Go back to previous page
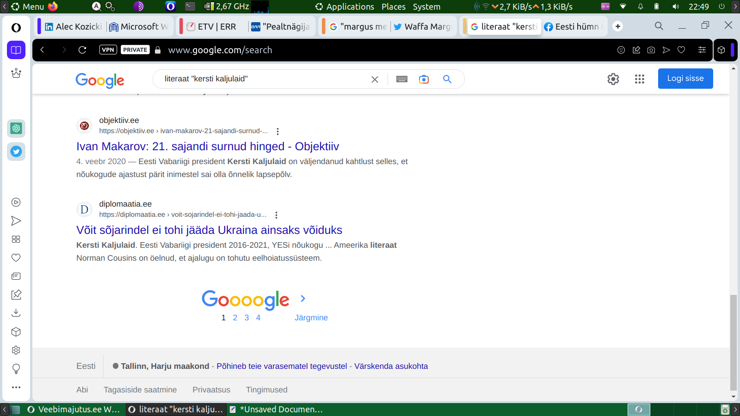The width and height of the screenshot is (740, 416). pos(42,50)
